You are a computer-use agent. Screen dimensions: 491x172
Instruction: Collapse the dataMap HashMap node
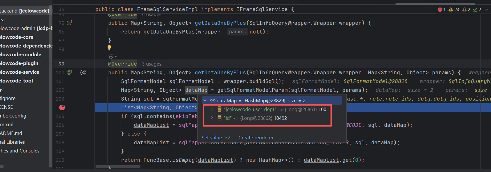[x=205, y=100]
